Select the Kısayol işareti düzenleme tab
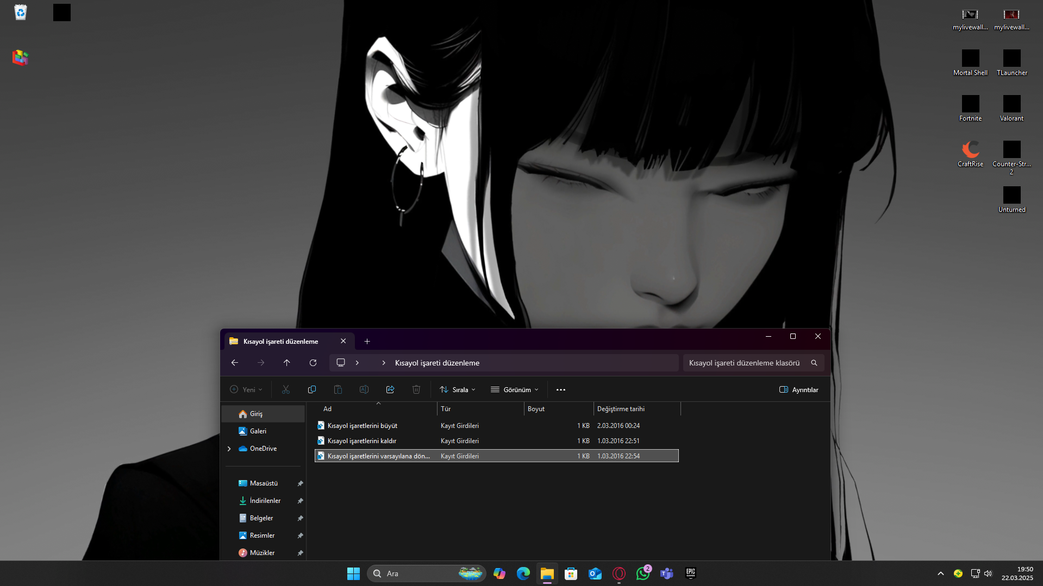 click(281, 341)
